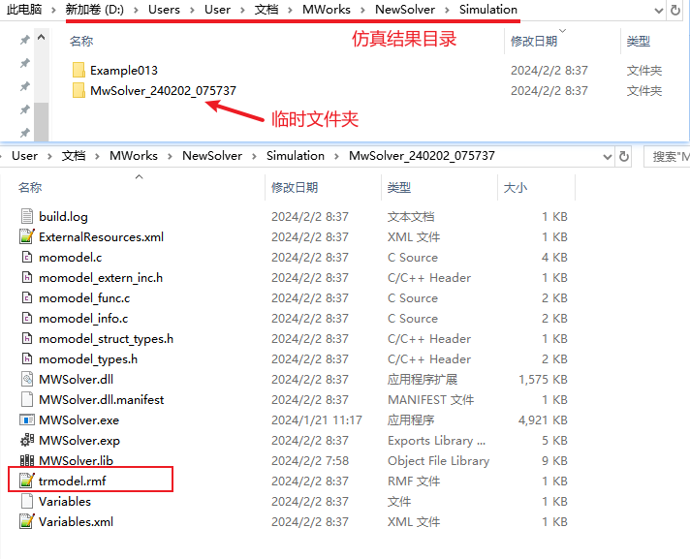The width and height of the screenshot is (690, 559).
Task: Expand chevron after 此电脑 breadcrumb
Action: coord(54,10)
